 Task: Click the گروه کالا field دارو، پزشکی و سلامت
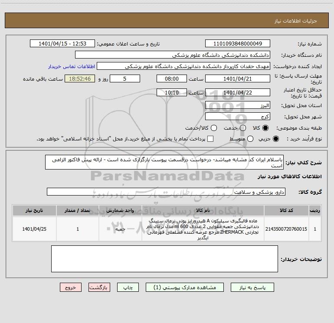(x=166, y=192)
